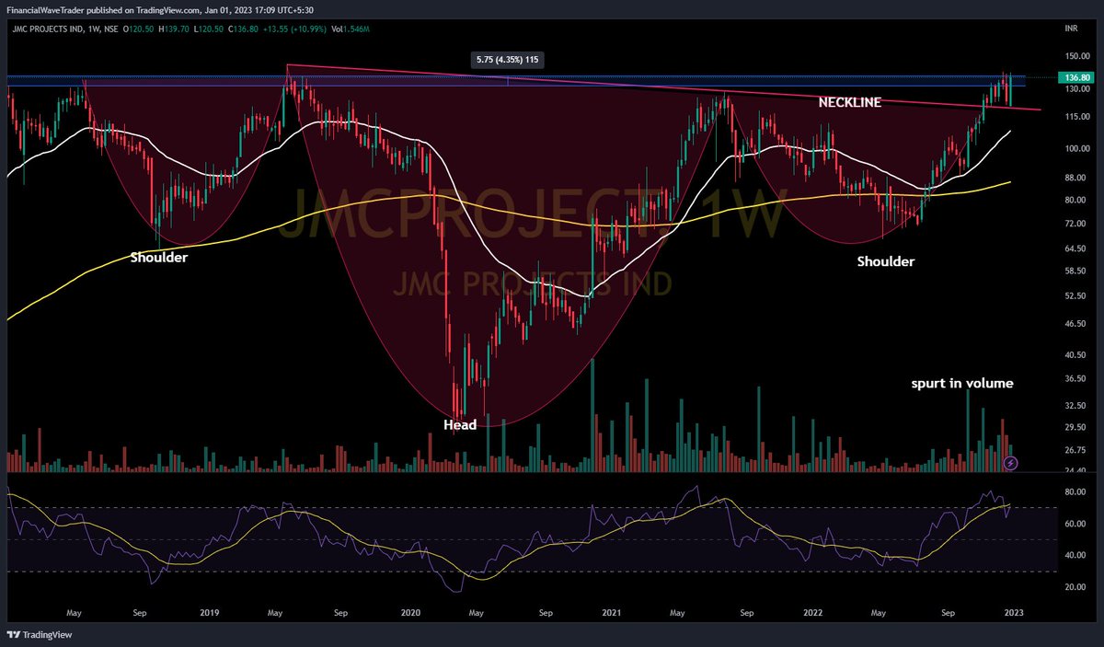Image resolution: width=1104 pixels, height=647 pixels.
Task: Click the 40.50 price axis label
Action: (1075, 355)
